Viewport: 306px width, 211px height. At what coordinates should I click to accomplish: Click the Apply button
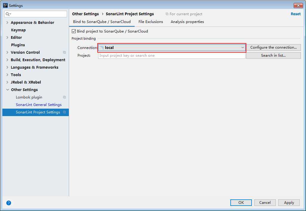pos(289,203)
